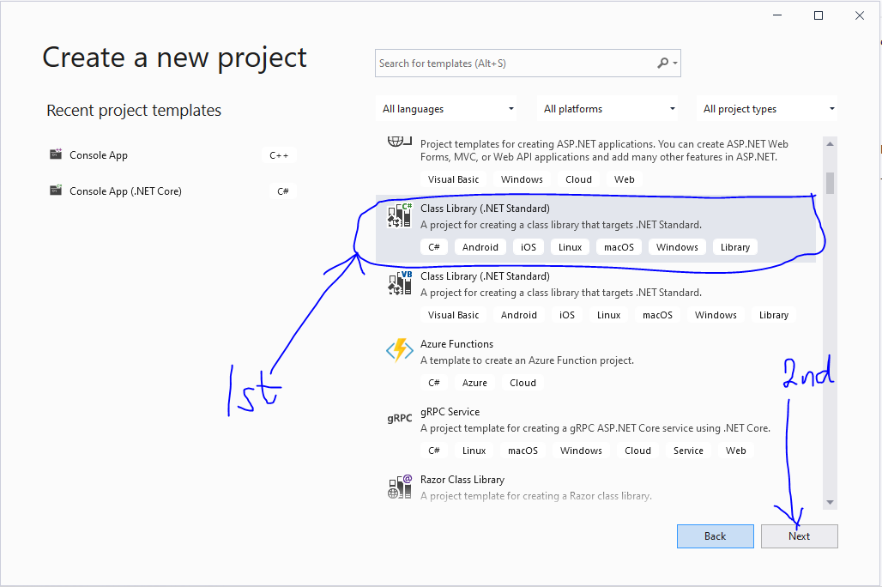This screenshot has width=882, height=587.
Task: Click the scroll up arrow of the template list
Action: click(x=831, y=144)
